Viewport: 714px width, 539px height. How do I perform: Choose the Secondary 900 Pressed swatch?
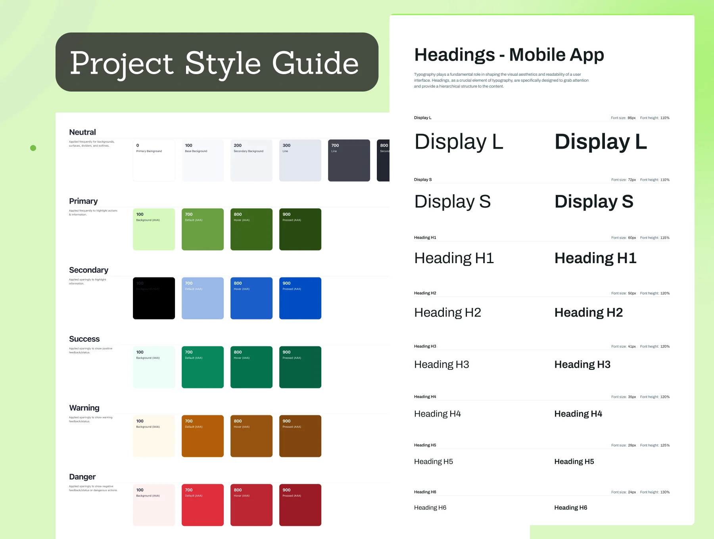click(300, 298)
